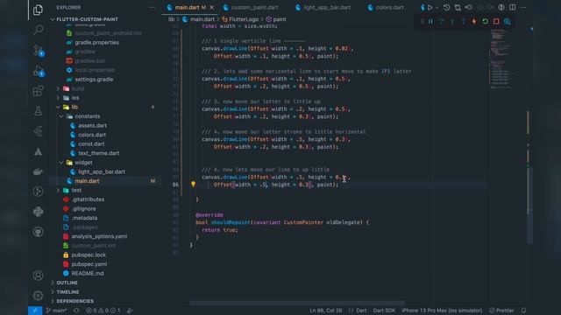Open the Python view in activity bar

coord(38,212)
